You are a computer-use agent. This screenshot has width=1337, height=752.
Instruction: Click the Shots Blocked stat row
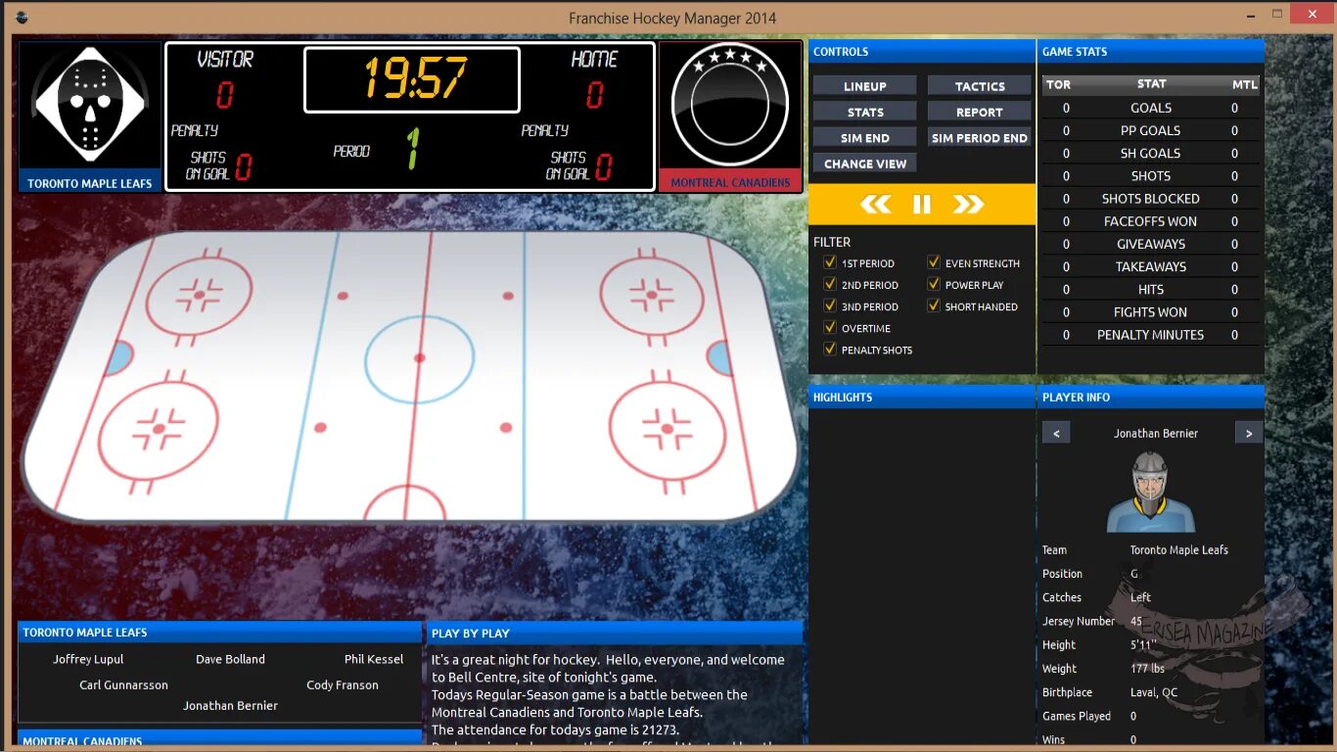click(x=1151, y=199)
